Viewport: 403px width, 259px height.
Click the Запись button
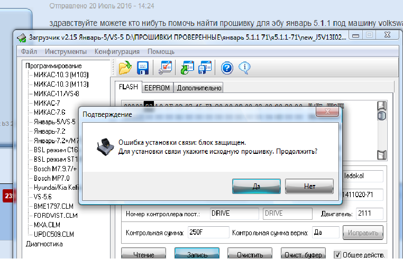(197, 254)
